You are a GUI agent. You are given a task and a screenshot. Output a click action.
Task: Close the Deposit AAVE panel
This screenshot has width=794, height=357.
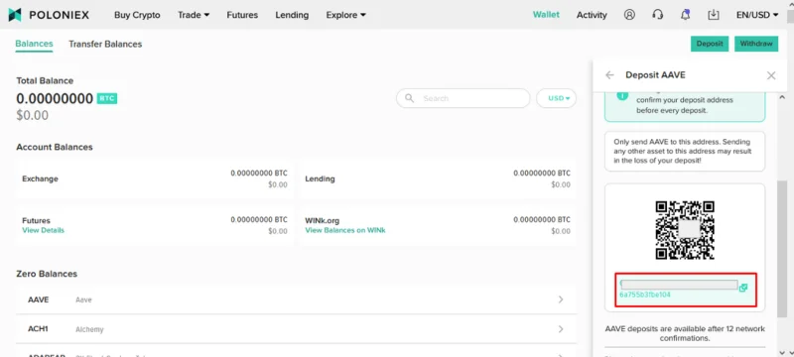771,75
